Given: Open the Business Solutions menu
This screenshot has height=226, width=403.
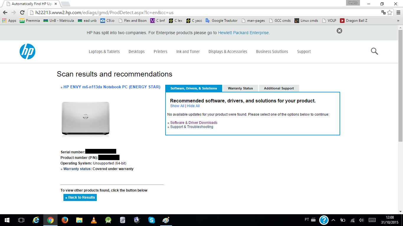Looking at the screenshot, I should pos(272,51).
